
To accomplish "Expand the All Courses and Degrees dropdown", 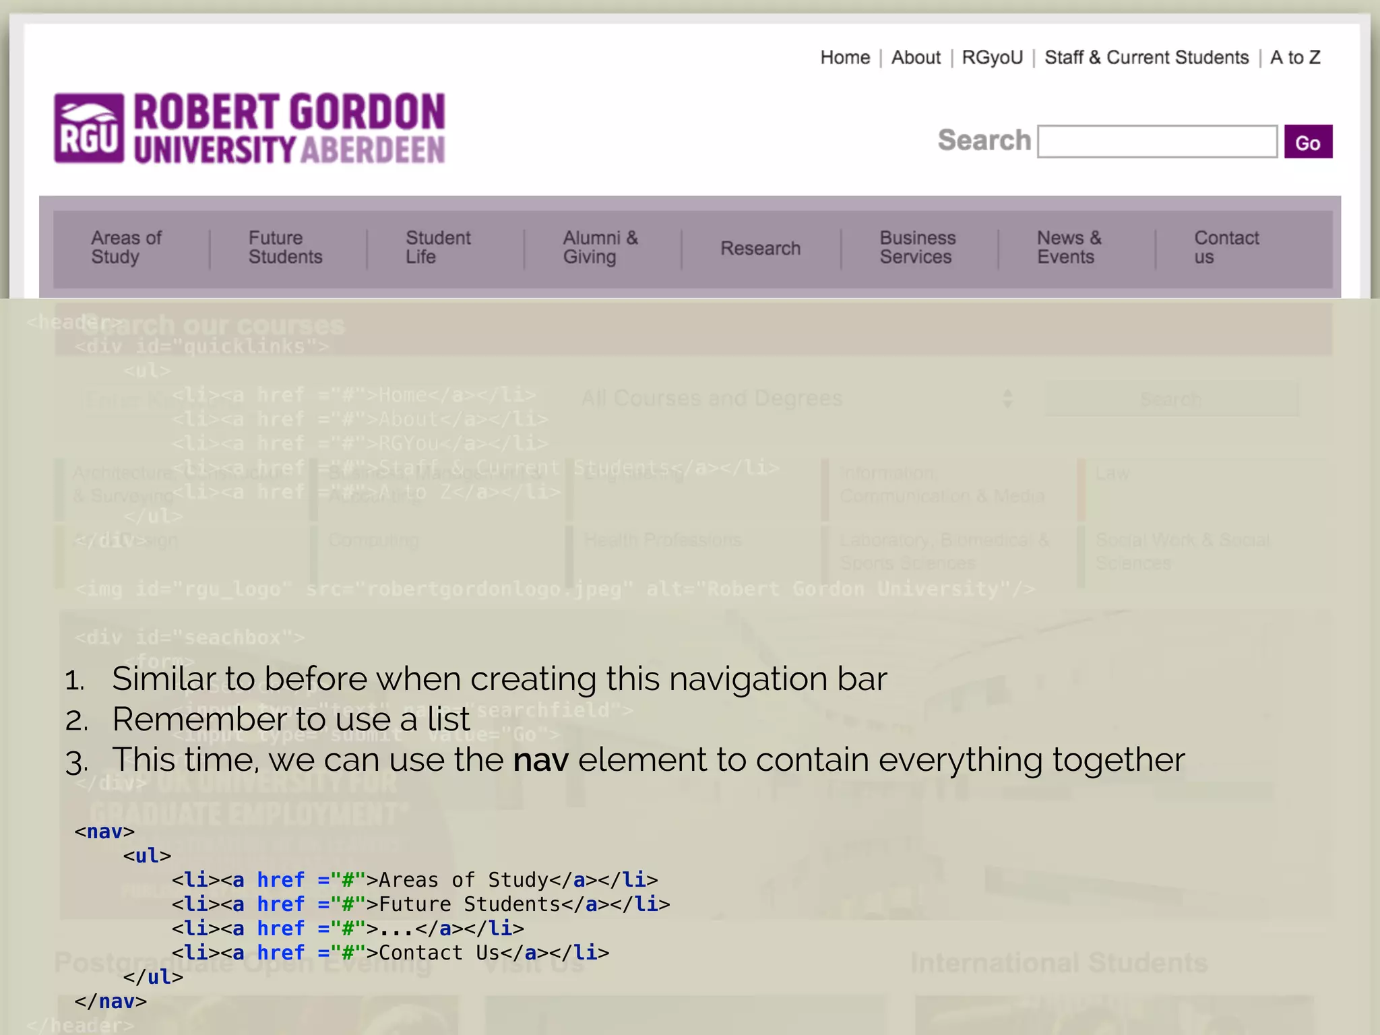I will (x=795, y=399).
